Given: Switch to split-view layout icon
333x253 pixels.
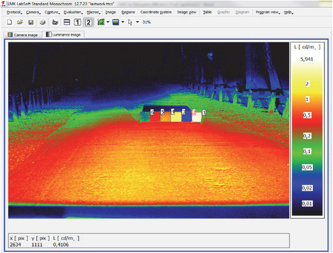Looking at the screenshot, I should pyautogui.click(x=67, y=22).
